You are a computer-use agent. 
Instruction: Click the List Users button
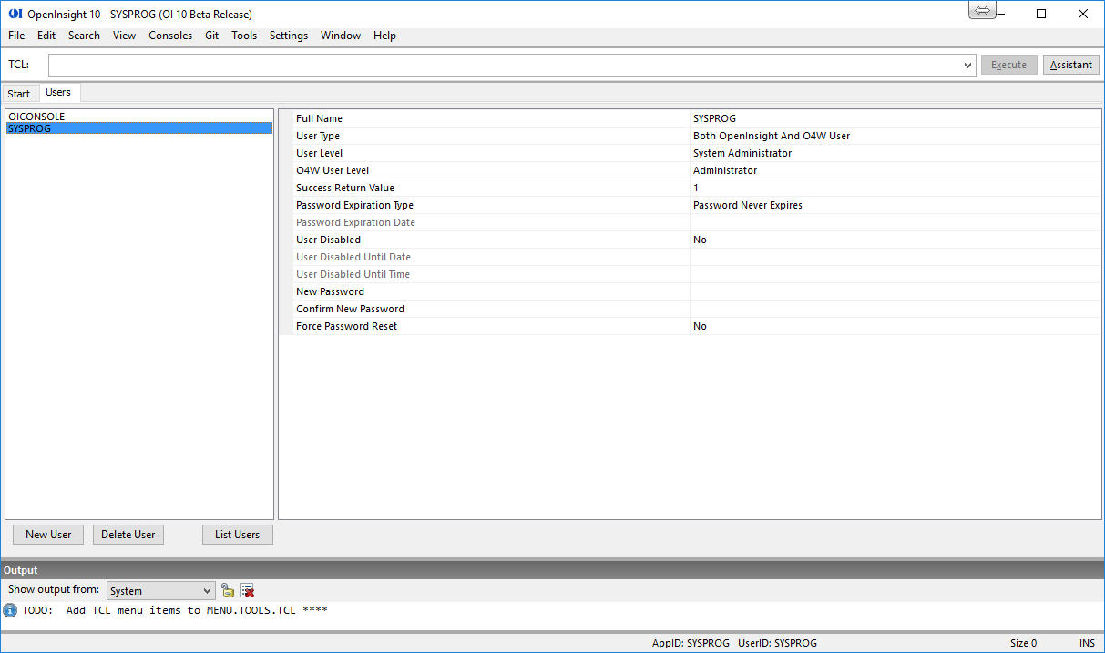tap(238, 535)
